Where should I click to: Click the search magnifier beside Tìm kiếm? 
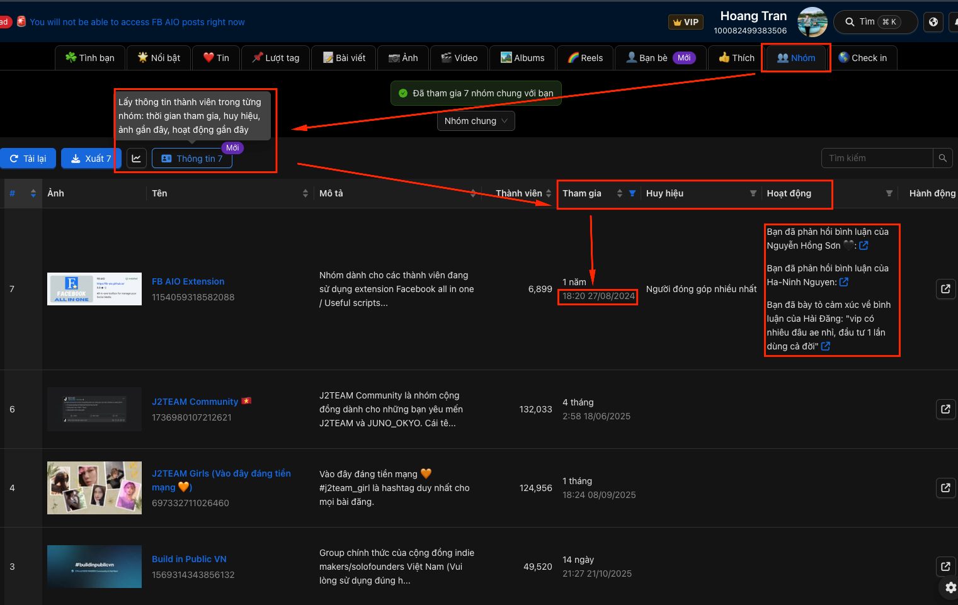pyautogui.click(x=943, y=158)
